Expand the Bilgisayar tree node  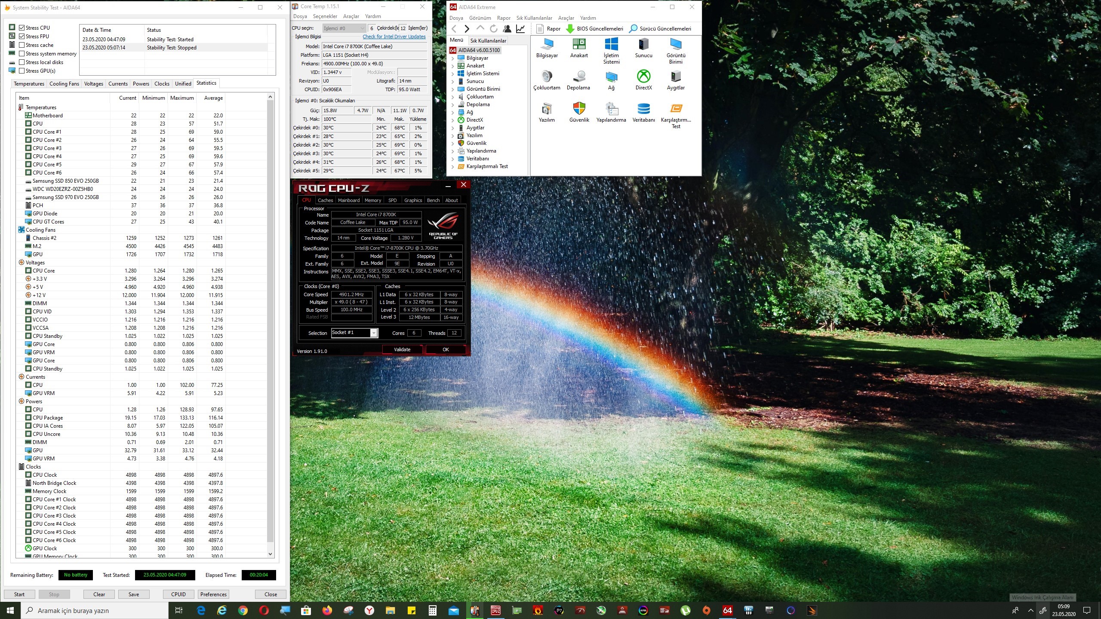(452, 58)
